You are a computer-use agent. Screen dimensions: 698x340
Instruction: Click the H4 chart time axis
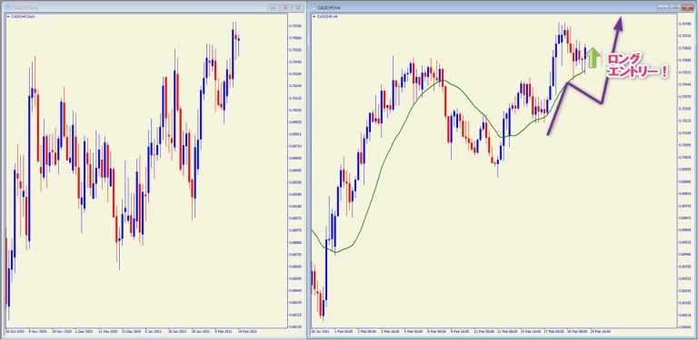point(494,332)
